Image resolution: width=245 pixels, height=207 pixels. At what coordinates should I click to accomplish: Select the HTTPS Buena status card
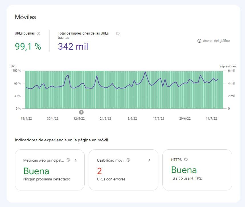(197, 170)
